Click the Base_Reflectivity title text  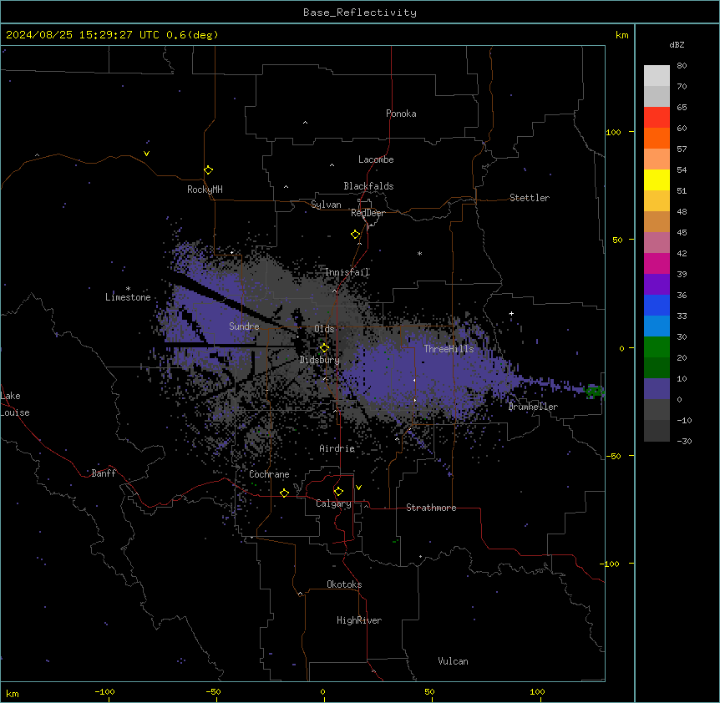click(360, 13)
